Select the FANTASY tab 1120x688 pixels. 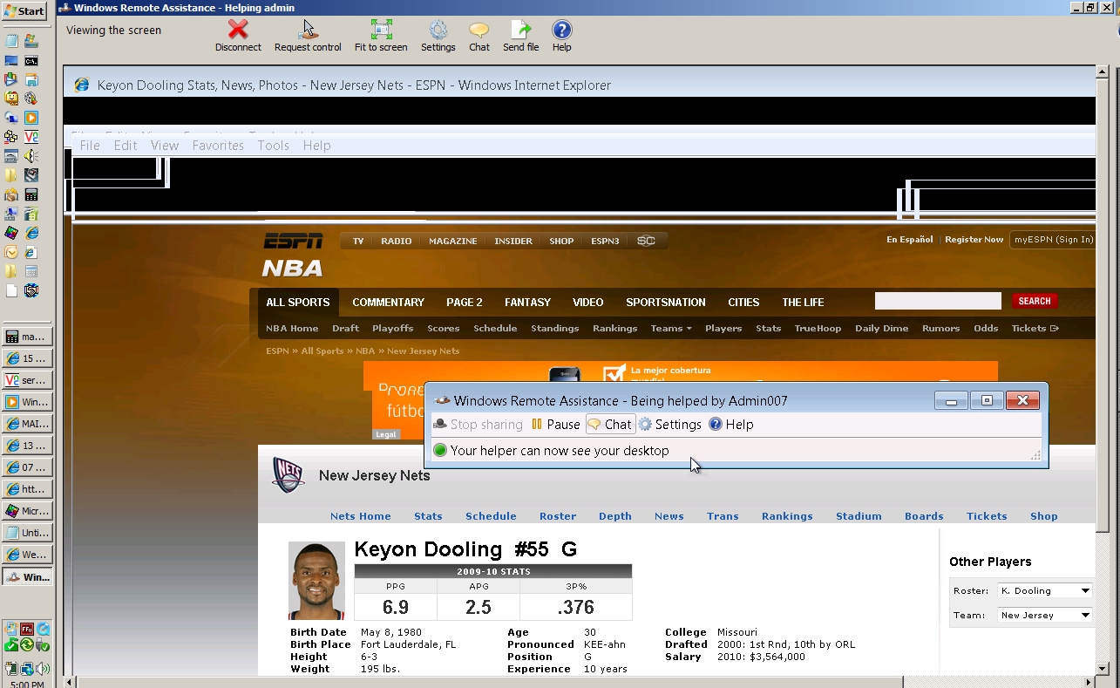[527, 303]
